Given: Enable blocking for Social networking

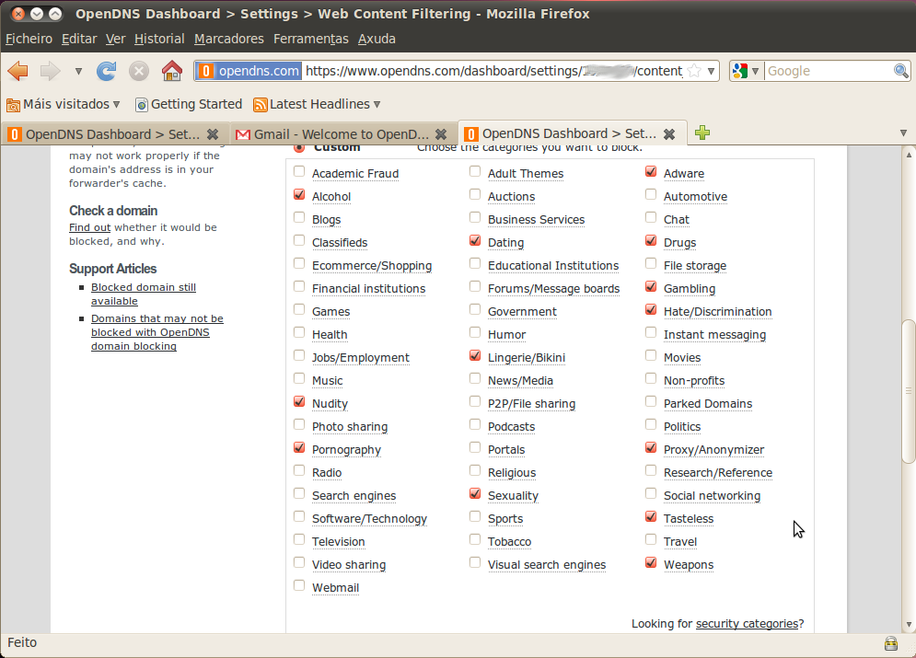Looking at the screenshot, I should (x=651, y=493).
